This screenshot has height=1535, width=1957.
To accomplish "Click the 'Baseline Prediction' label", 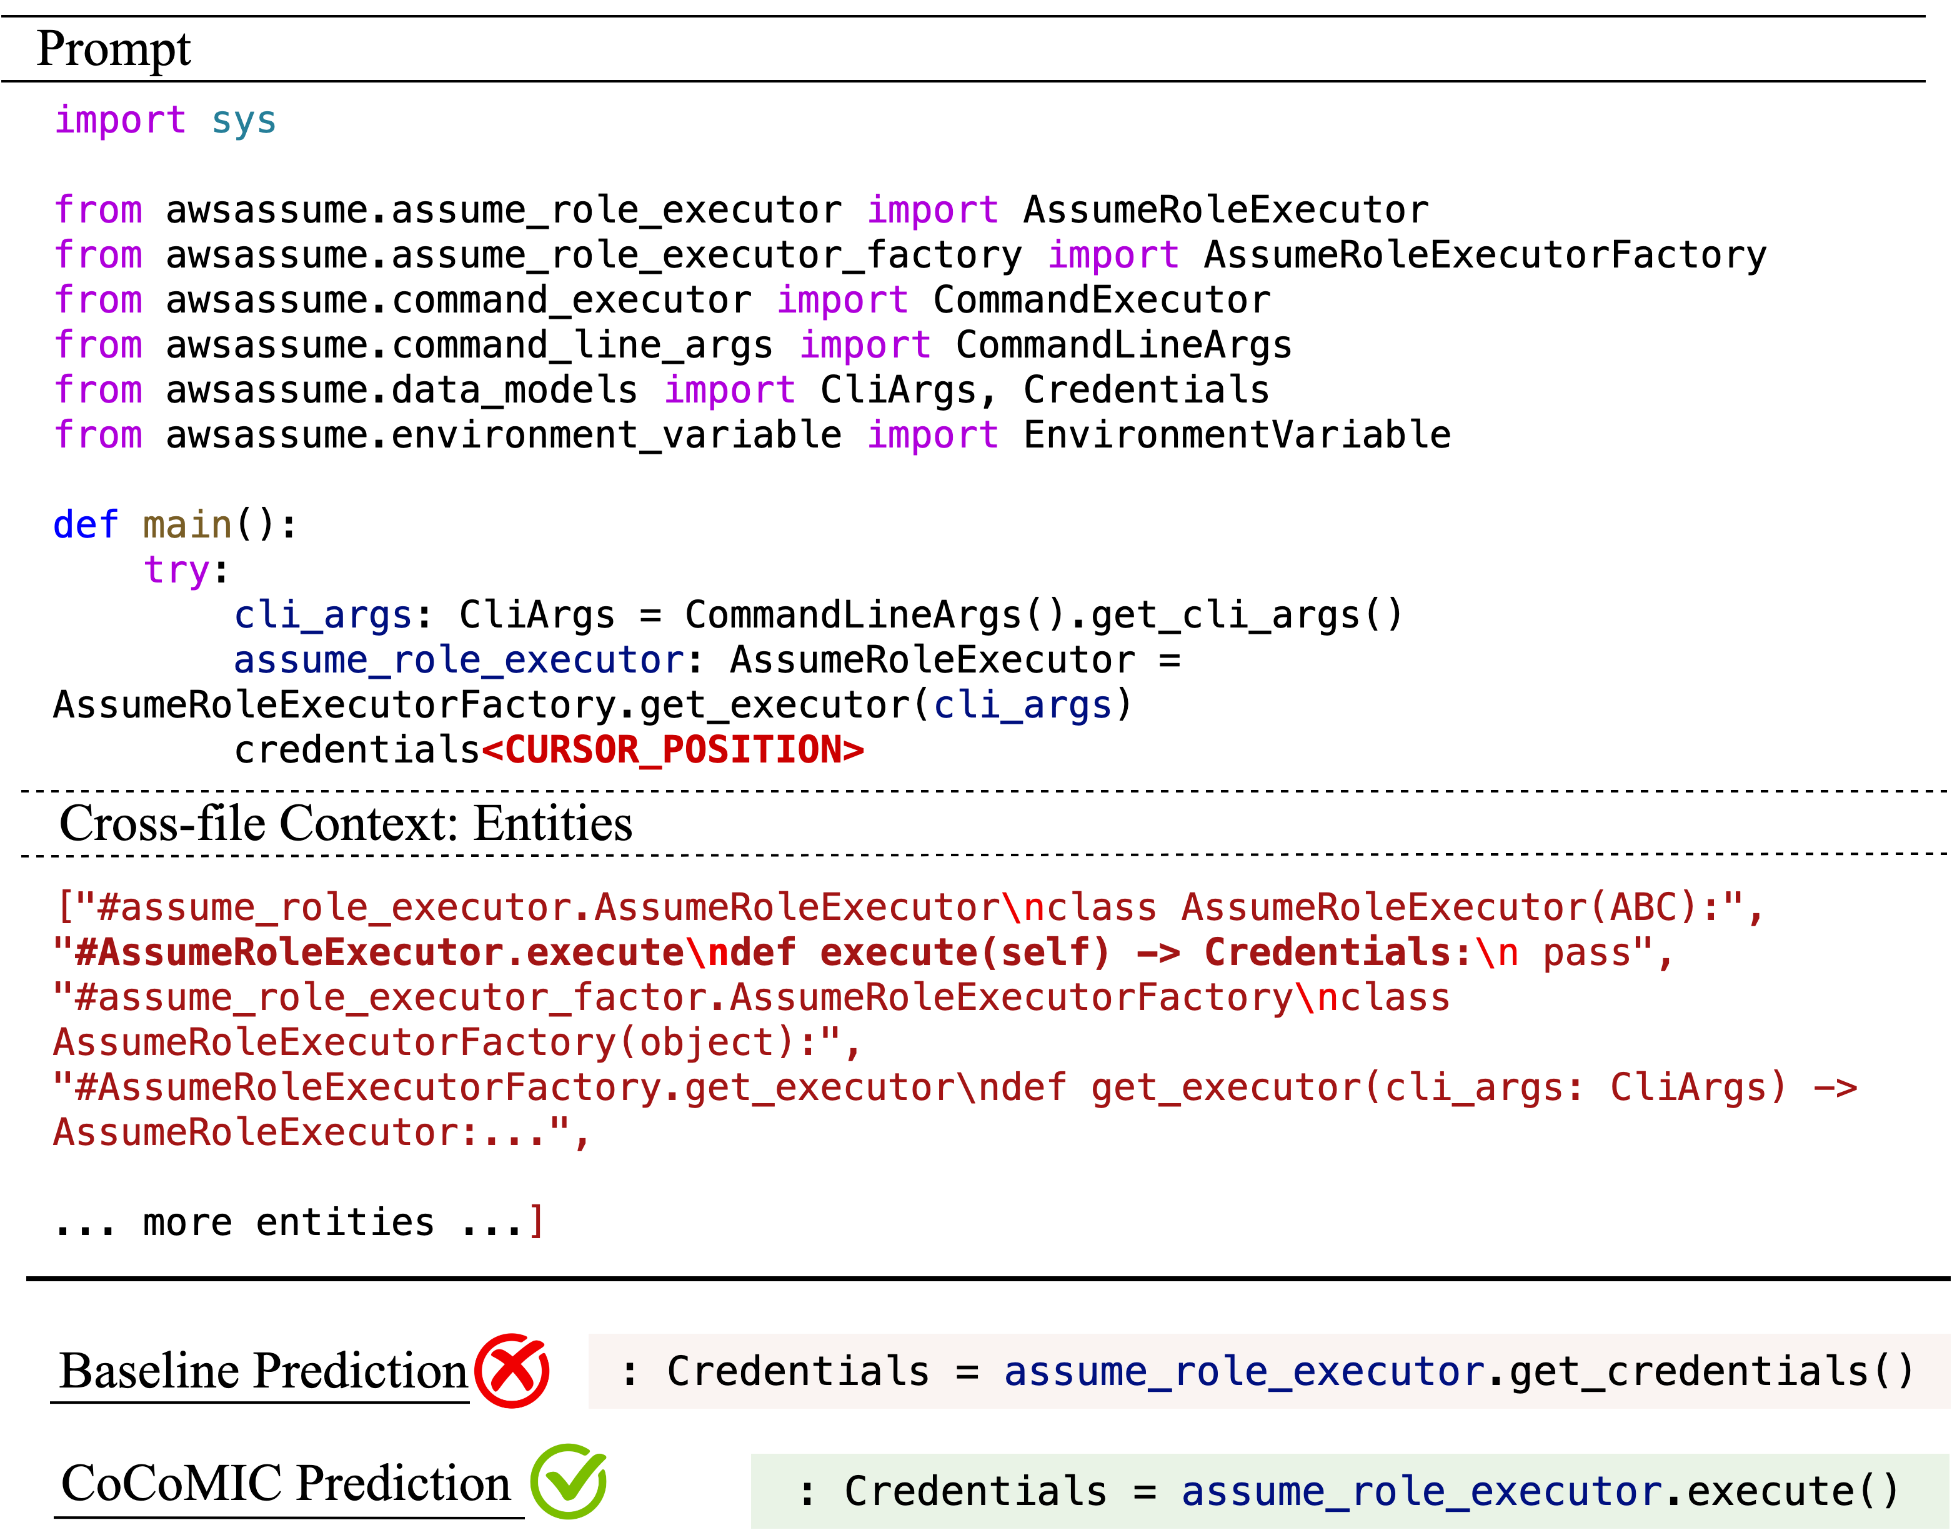I will [262, 1371].
